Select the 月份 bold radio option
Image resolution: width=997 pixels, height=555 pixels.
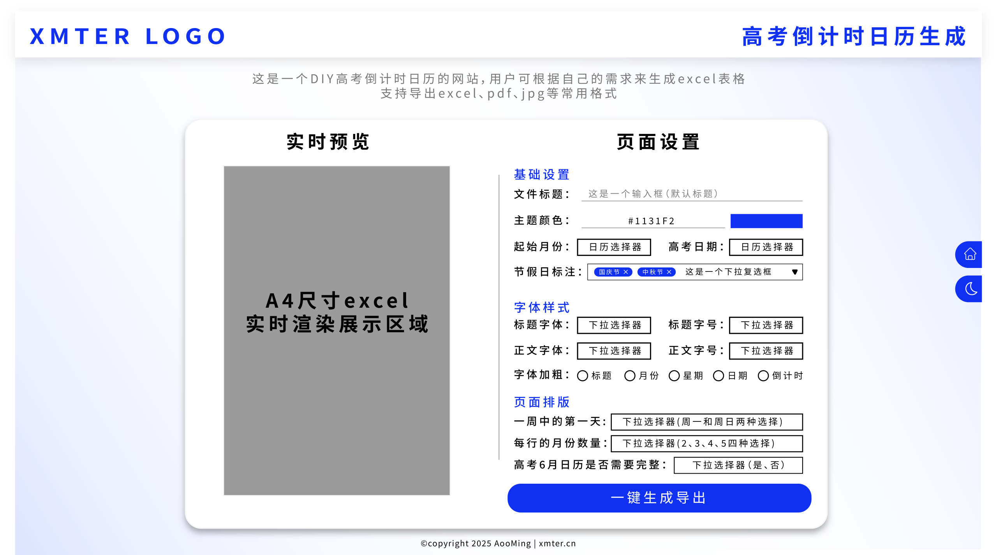point(630,376)
